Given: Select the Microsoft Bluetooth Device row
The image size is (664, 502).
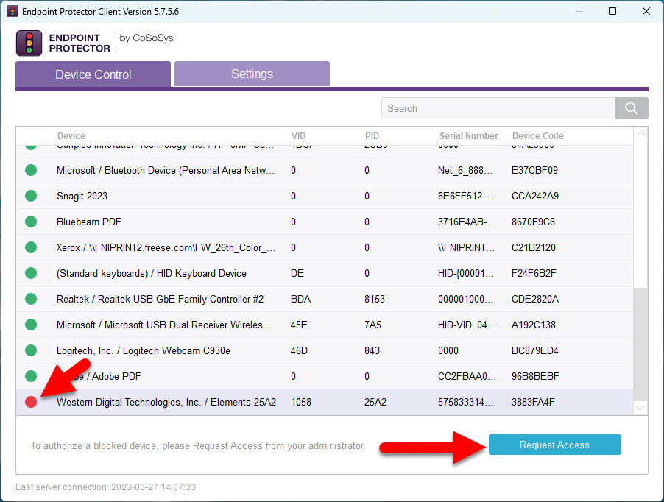Looking at the screenshot, I should 166,170.
